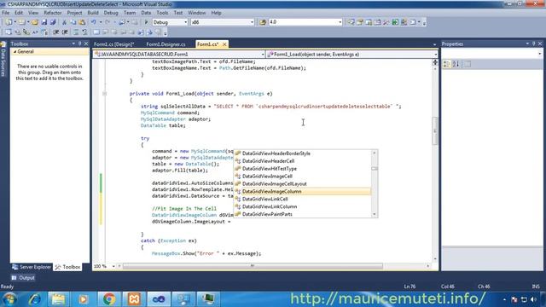Click the Windows Start button
Screen dimensions: 546x307
point(9,299)
